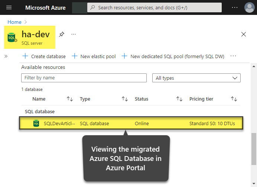The image size is (257, 187).
Task: Click Create database
Action: pos(44,56)
